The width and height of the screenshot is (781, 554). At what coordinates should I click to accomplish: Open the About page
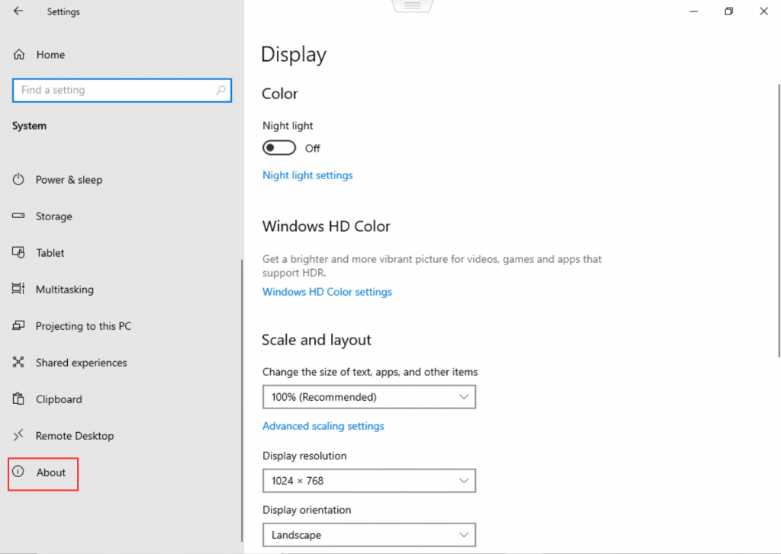51,472
